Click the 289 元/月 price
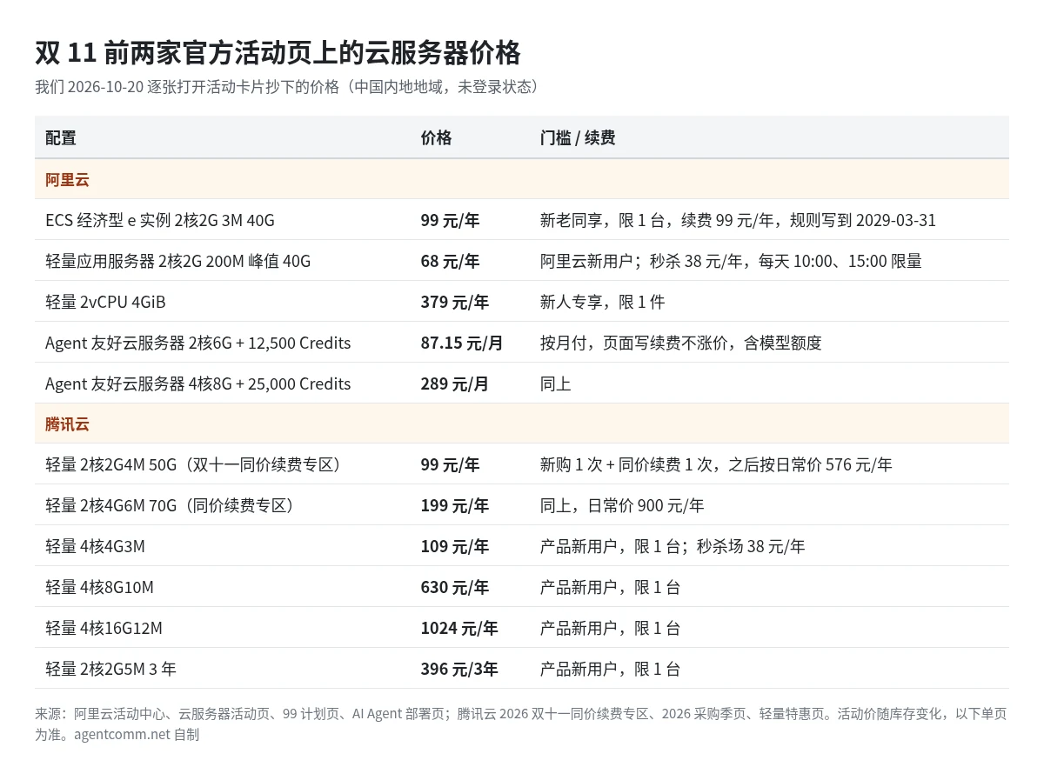The height and width of the screenshot is (767, 1044). click(455, 383)
